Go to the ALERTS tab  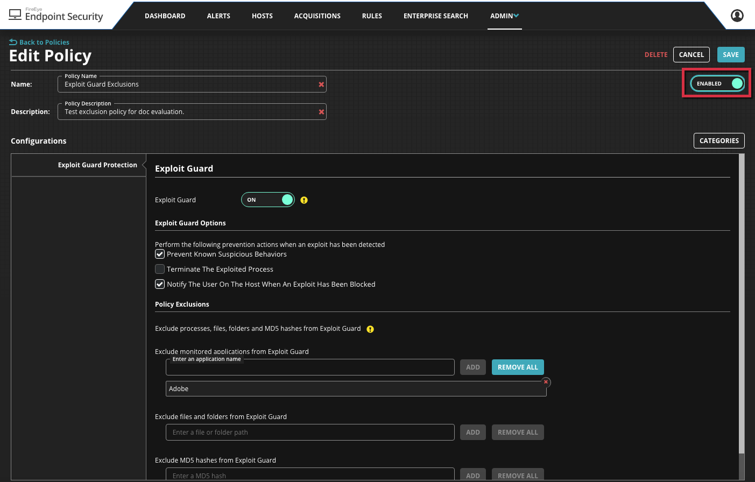coord(218,16)
